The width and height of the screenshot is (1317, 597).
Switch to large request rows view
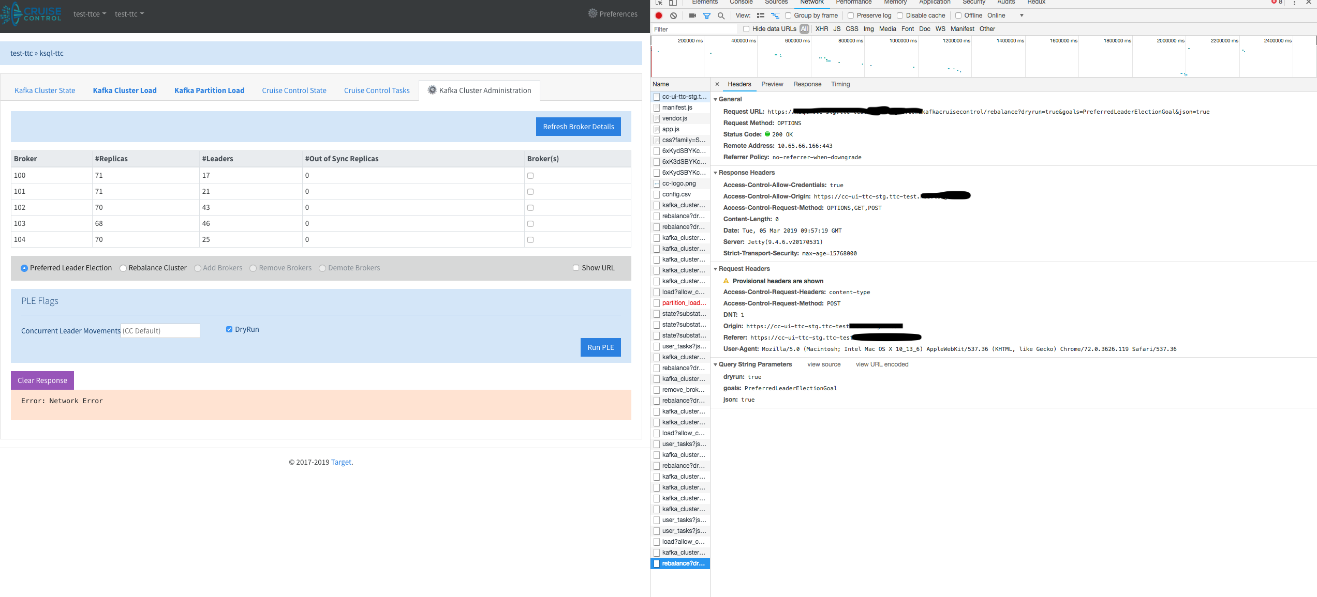(x=760, y=16)
